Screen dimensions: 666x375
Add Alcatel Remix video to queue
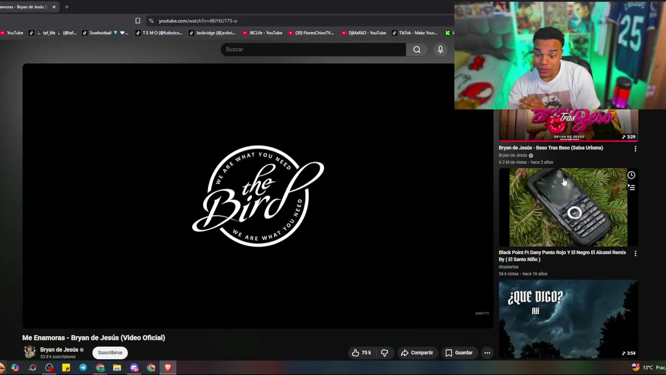pos(632,187)
